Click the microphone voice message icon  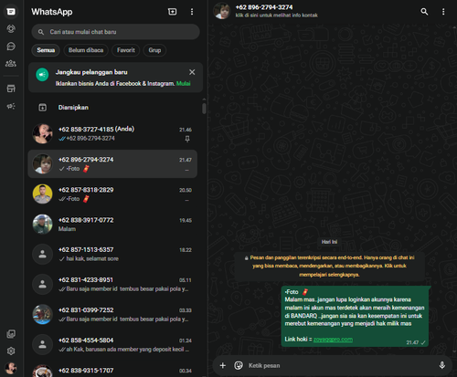442,365
